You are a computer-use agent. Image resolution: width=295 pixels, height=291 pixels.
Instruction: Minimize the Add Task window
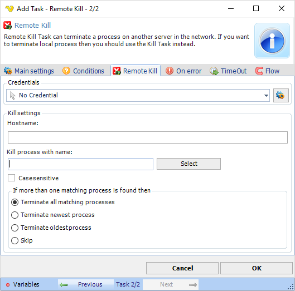pyautogui.click(x=231, y=9)
